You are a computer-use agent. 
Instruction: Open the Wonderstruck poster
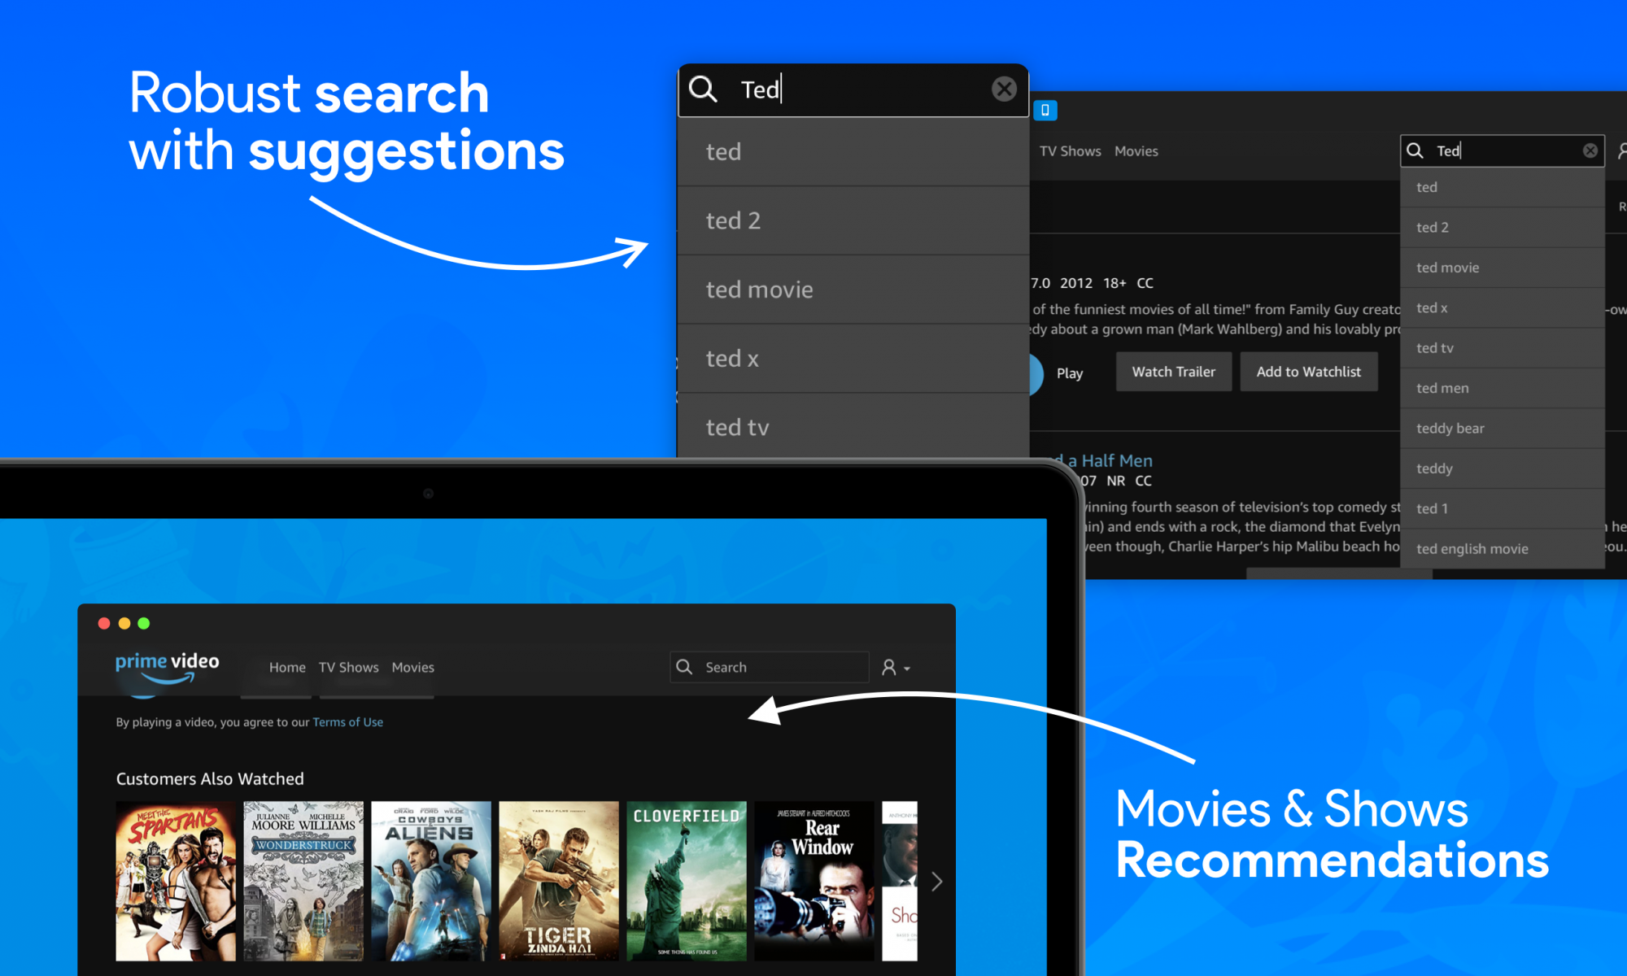point(303,881)
